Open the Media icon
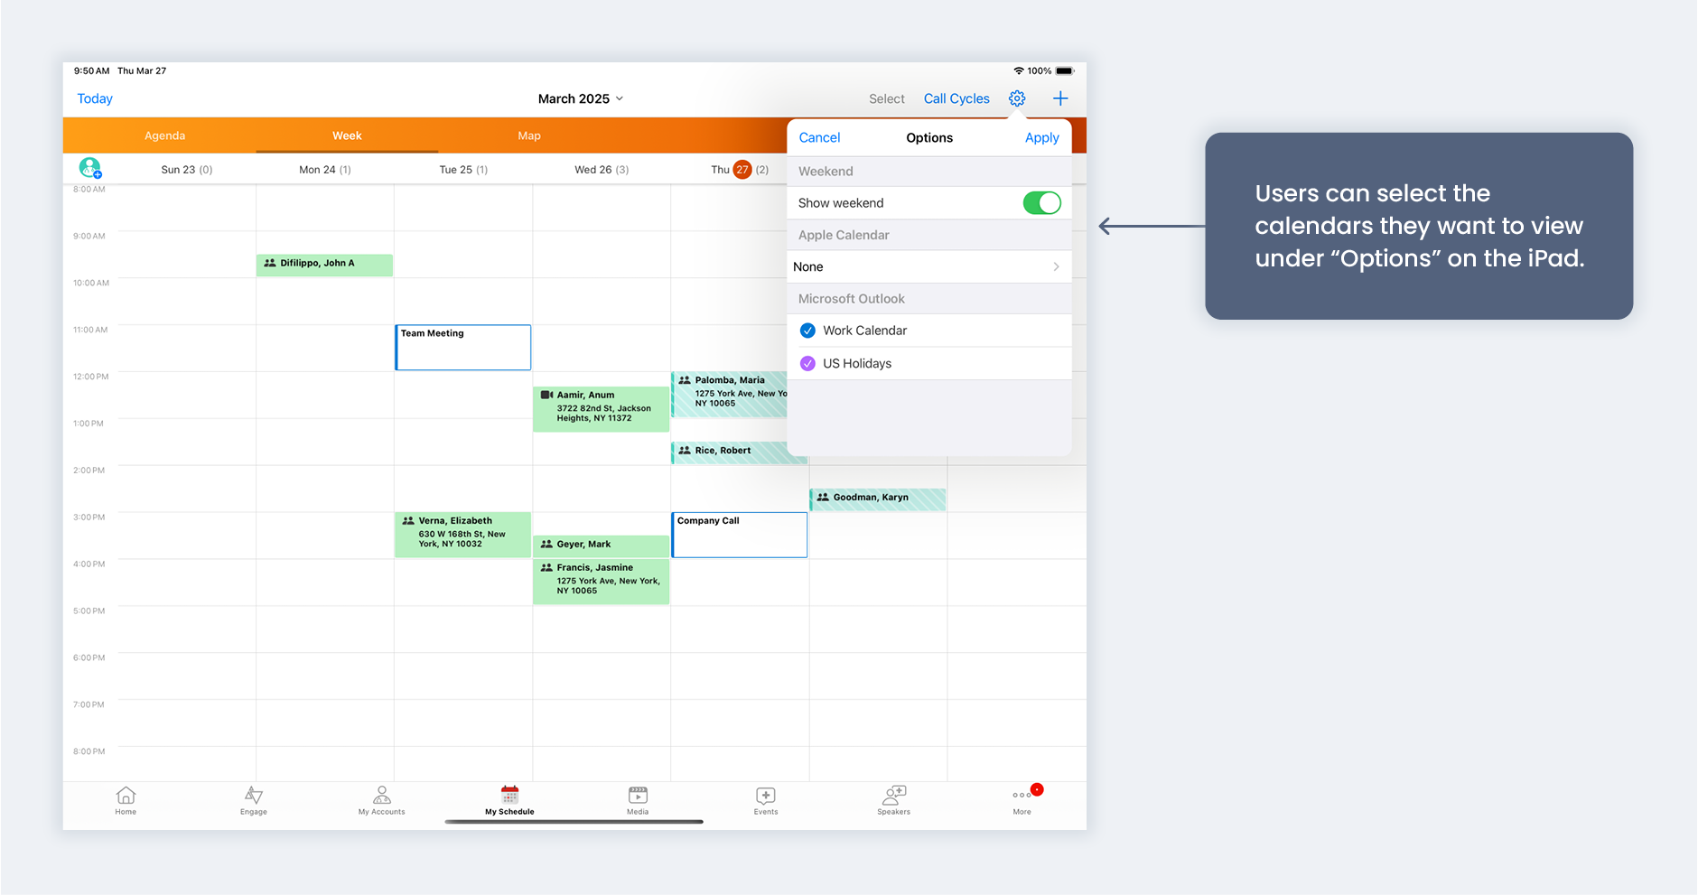The image size is (1698, 895). click(x=638, y=798)
